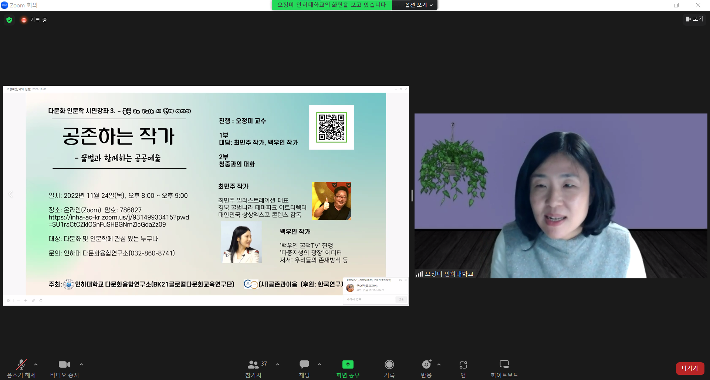The image size is (710, 380).
Task: Minimize the Zoom 회의 window
Action: [x=655, y=5]
